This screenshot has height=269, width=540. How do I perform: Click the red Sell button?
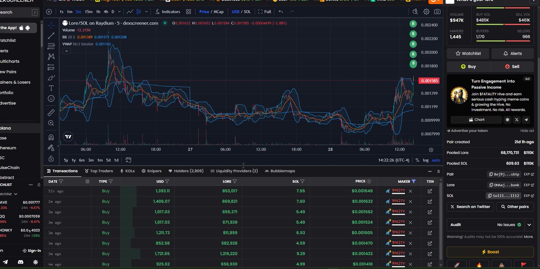coord(513,66)
